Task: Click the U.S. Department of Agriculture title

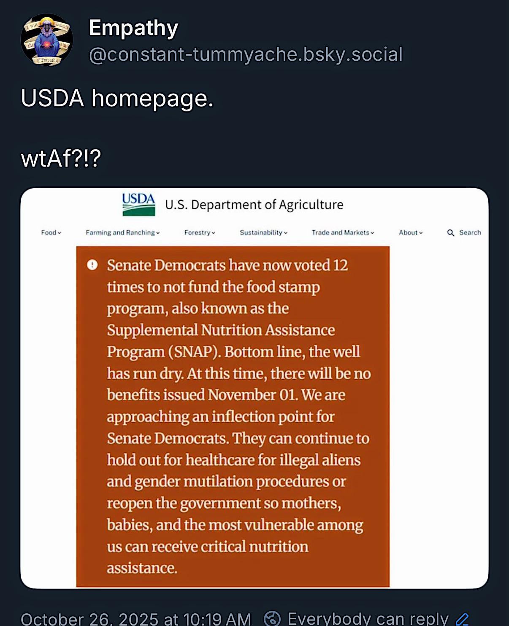Action: tap(254, 205)
